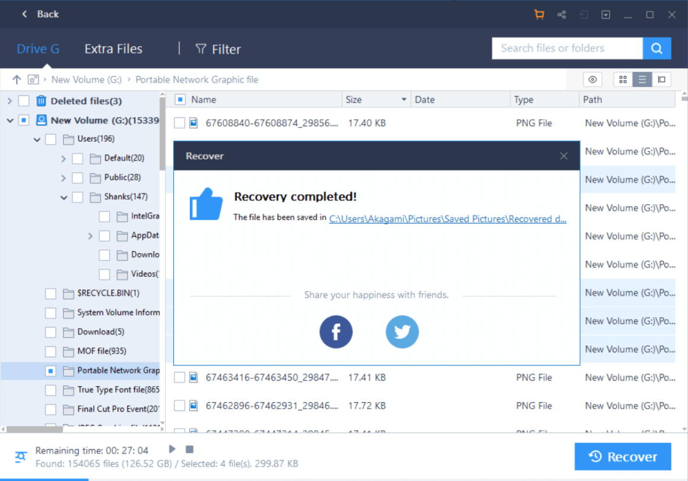
Task: Switch to thumbnail grid view
Action: click(x=623, y=79)
